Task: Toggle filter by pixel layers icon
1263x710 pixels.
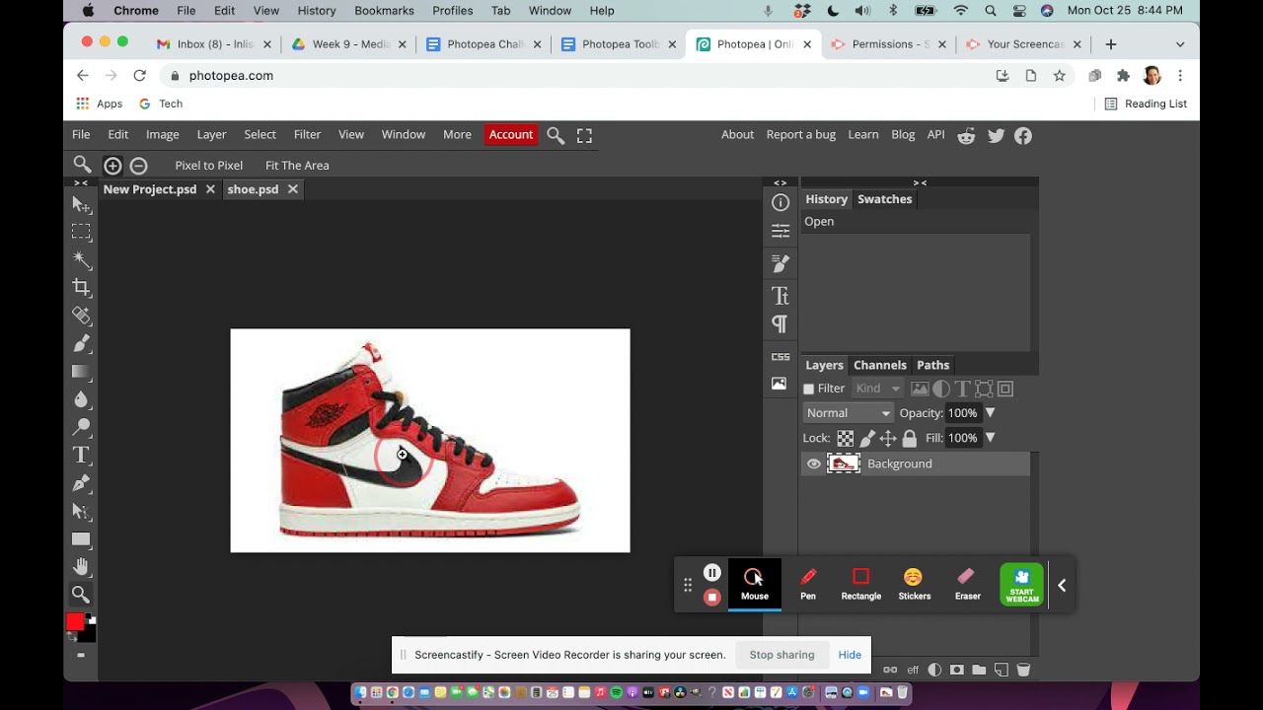Action: (x=920, y=389)
